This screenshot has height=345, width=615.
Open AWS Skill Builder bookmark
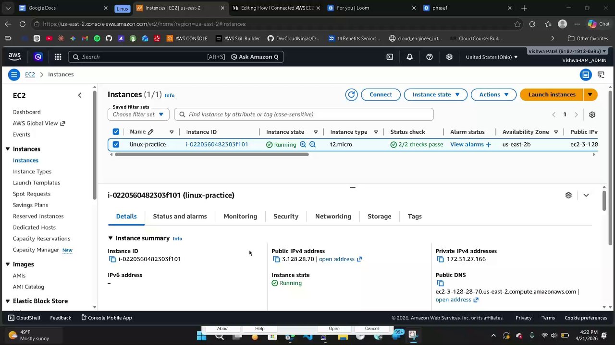click(237, 38)
